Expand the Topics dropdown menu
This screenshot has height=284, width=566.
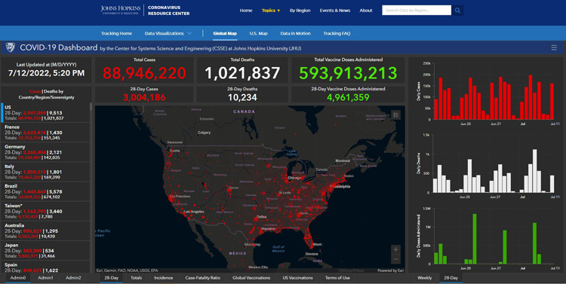pyautogui.click(x=271, y=11)
